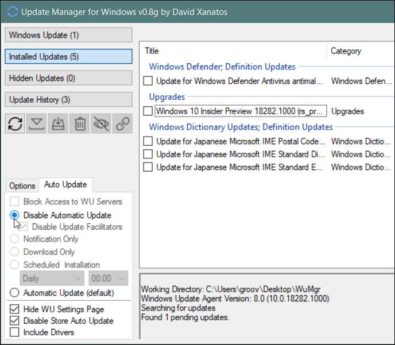Select Update for Windows Defender Antivirus row

tap(239, 81)
